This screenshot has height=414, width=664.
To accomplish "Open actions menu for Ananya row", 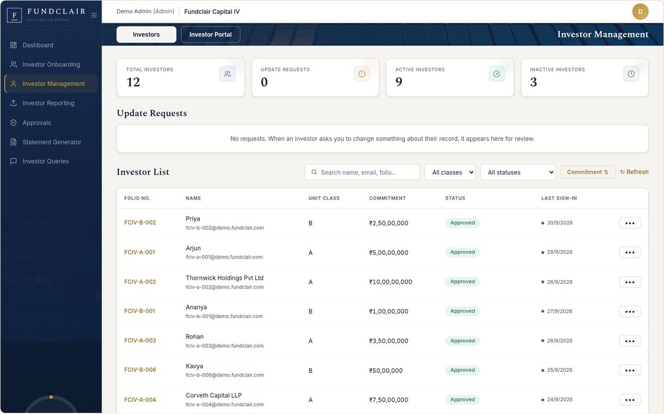I will pos(630,312).
